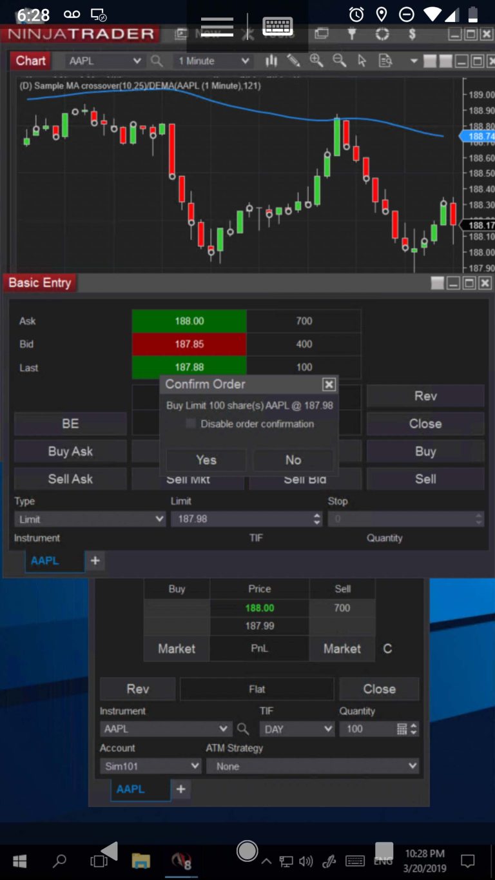Screen dimensions: 495x880
Task: Open NinjaTrader workspaces icon
Action: pyautogui.click(x=321, y=34)
